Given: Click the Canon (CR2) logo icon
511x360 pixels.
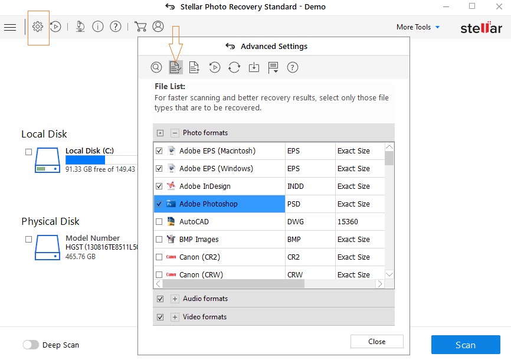Looking at the screenshot, I should pyautogui.click(x=171, y=257).
